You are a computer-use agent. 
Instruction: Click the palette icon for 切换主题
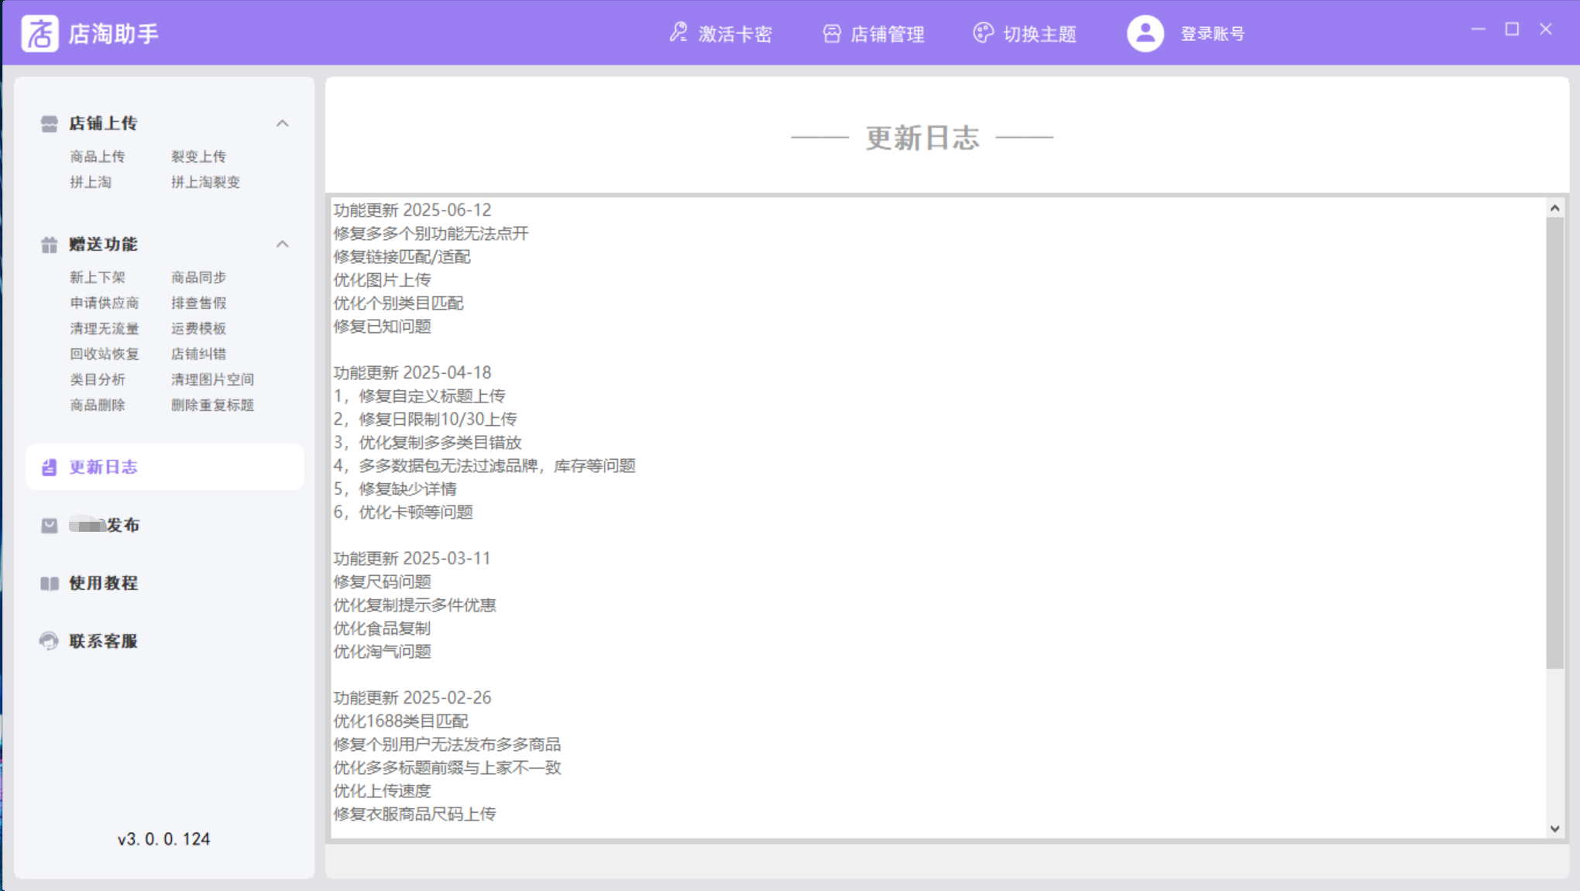coord(983,33)
